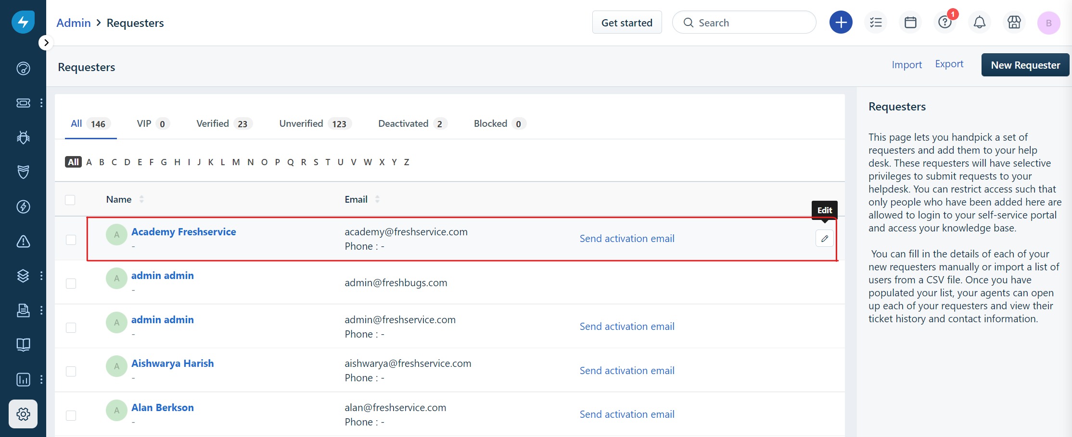
Task: Select the Verified tab
Action: click(x=224, y=124)
